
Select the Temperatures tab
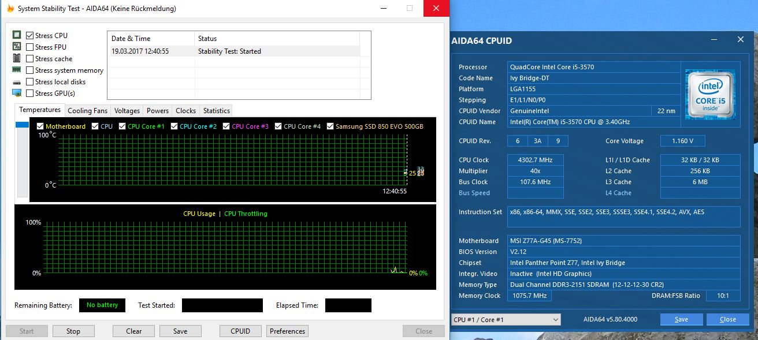[40, 110]
